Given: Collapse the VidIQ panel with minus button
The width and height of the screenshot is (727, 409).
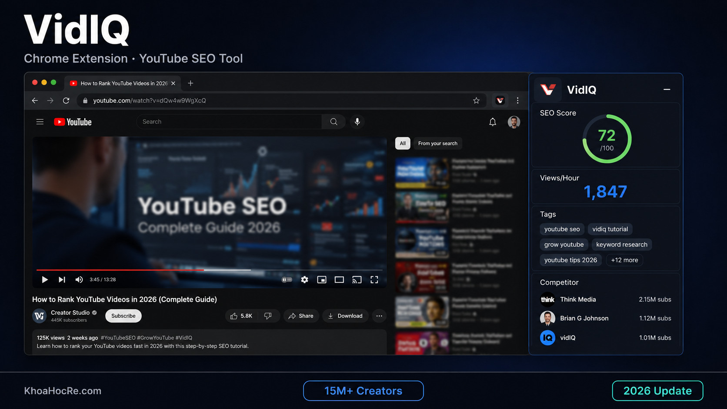Looking at the screenshot, I should [x=667, y=90].
